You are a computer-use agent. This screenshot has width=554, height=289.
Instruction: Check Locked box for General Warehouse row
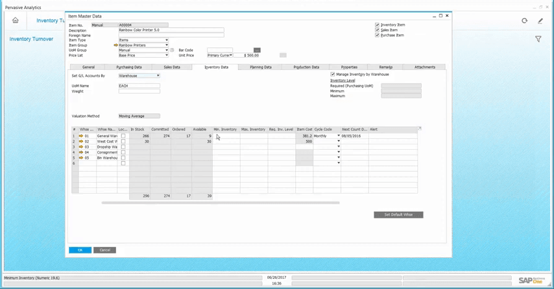tap(123, 136)
